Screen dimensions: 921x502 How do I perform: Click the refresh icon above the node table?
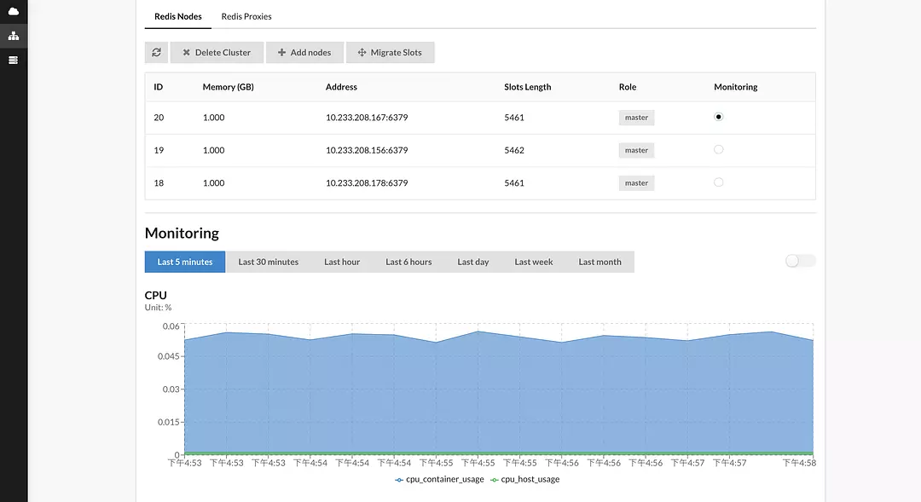156,52
